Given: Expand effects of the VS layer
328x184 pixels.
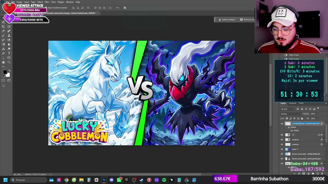Looking at the screenshot, I should click(324, 135).
